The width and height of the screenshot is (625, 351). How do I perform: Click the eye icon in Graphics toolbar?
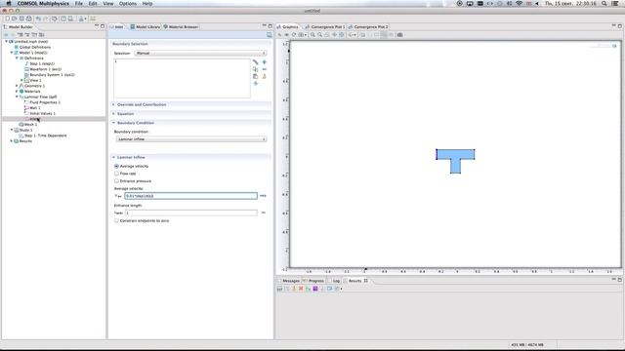coord(286,35)
